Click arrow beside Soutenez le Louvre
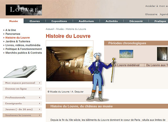 (x=40, y=115)
